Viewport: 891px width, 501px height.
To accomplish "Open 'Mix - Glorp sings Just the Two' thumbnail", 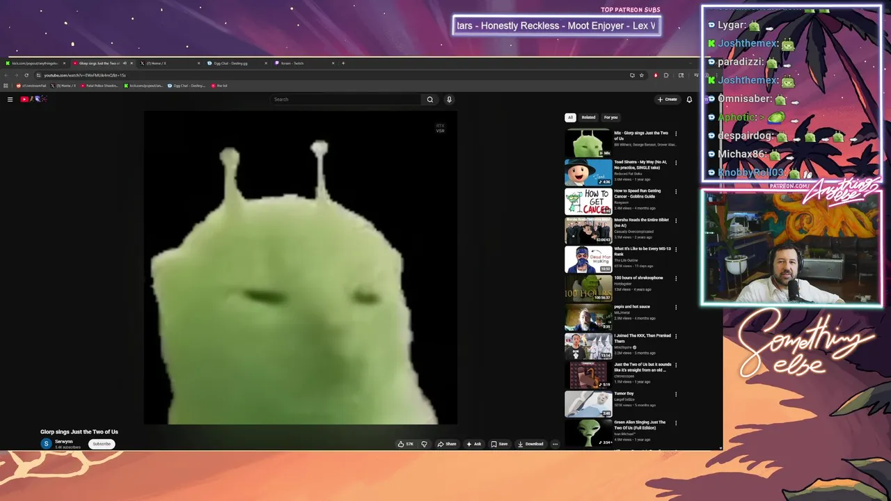I will pyautogui.click(x=588, y=143).
